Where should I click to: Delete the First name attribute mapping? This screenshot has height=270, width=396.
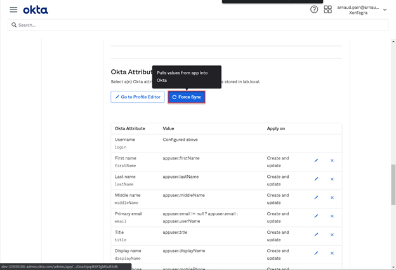332,161
